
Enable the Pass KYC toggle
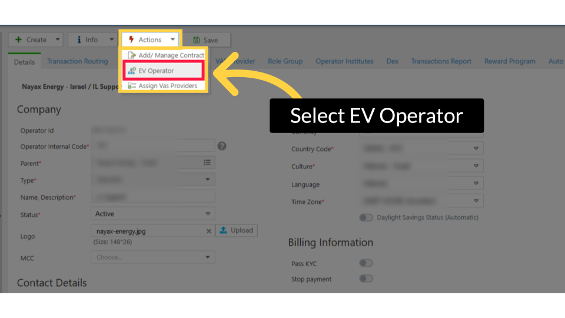[366, 263]
